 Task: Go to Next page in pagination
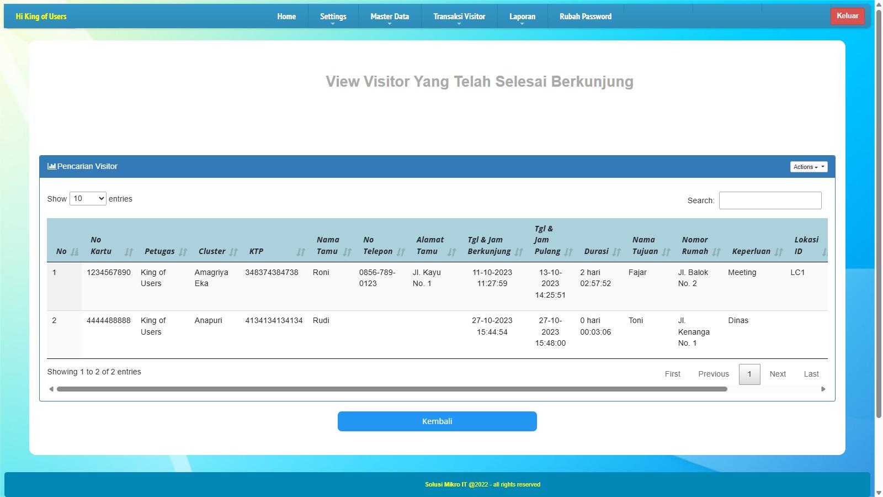tap(778, 374)
